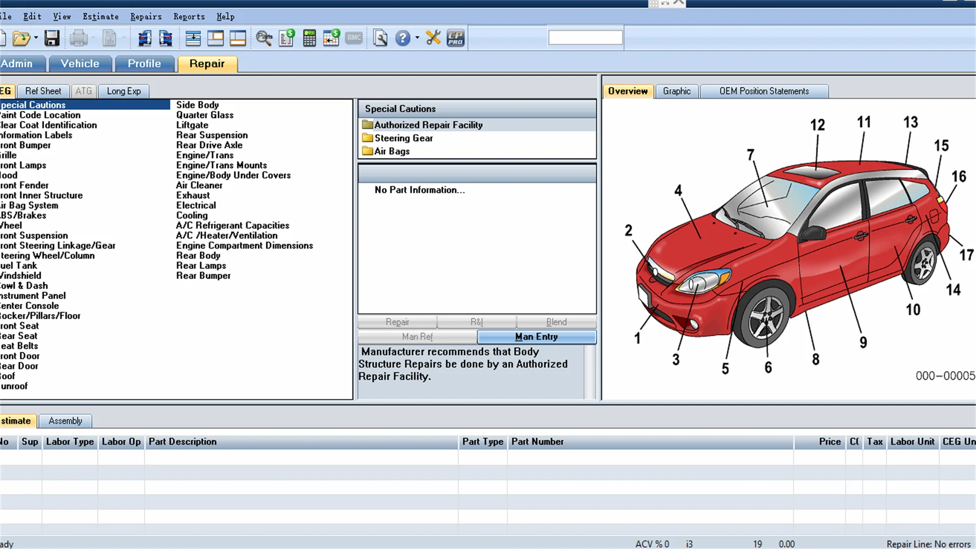The image size is (976, 549).
Task: Open the wrench and screwdriver tools icon
Action: [433, 38]
